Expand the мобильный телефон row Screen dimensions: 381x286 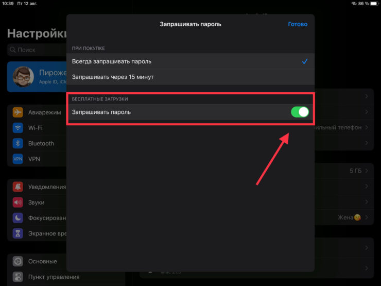[x=366, y=127]
